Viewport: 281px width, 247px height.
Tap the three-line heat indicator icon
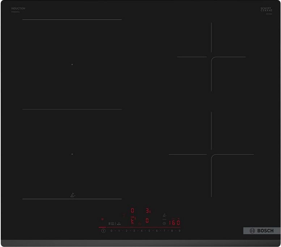pyautogui.click(x=124, y=215)
